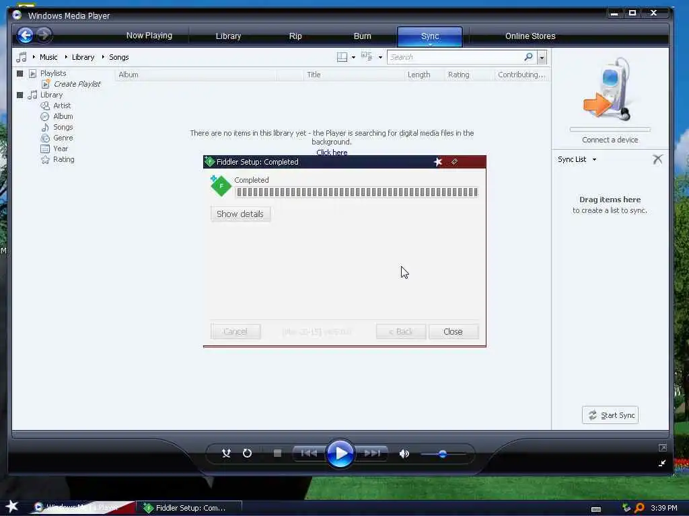Screen dimensions: 689x516
Task: Click Show details in Fiddler Setup
Action: pos(240,214)
